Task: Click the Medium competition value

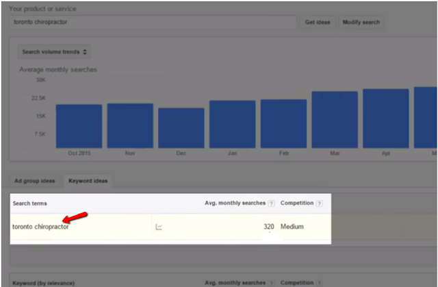Action: pos(292,226)
